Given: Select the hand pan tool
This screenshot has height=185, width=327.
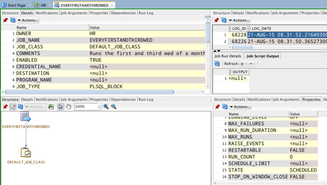Looking at the screenshot, I should 68,107.
